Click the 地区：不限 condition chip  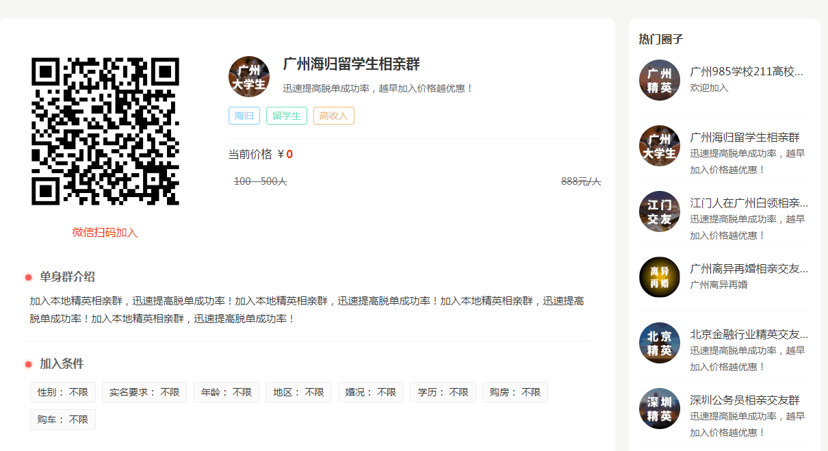click(298, 392)
